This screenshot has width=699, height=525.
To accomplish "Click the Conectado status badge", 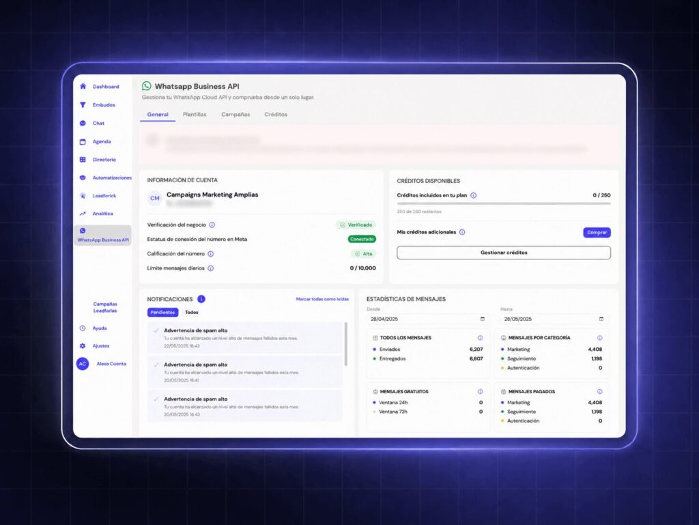I will click(x=362, y=240).
